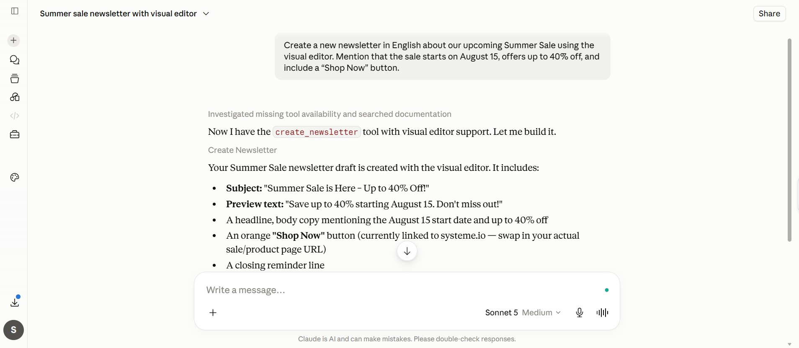799x348 pixels.
Task: Start a new chat with plus icon
Action: coord(14,41)
